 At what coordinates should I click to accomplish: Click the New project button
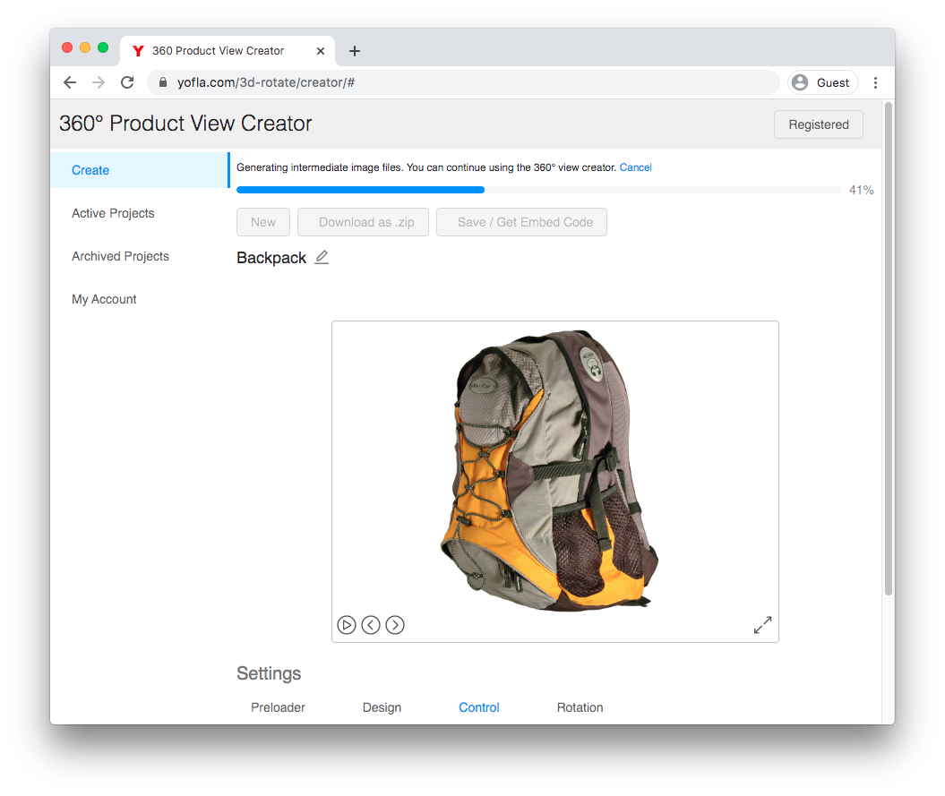pyautogui.click(x=263, y=222)
